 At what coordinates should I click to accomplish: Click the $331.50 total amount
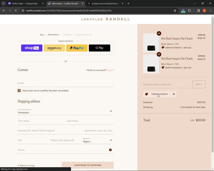[201, 120]
